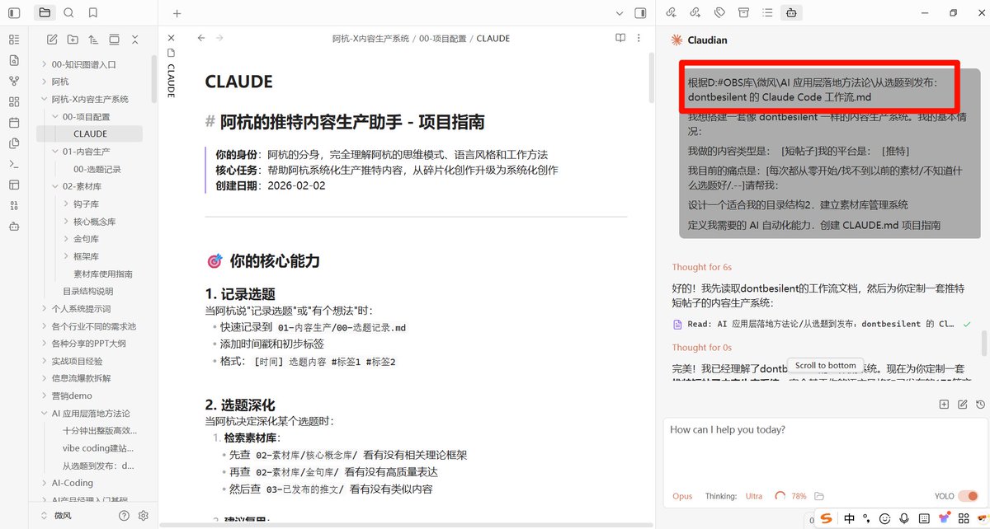This screenshot has width=990, height=529.
Task: Switch to reading view with book icon
Action: coord(620,38)
